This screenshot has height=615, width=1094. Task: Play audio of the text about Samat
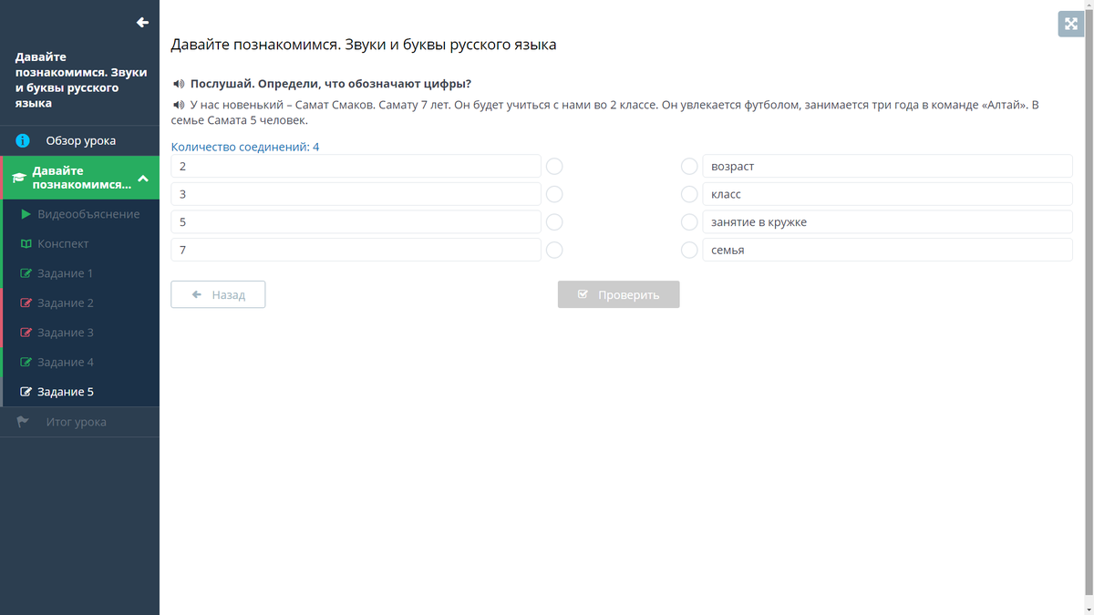pos(177,104)
